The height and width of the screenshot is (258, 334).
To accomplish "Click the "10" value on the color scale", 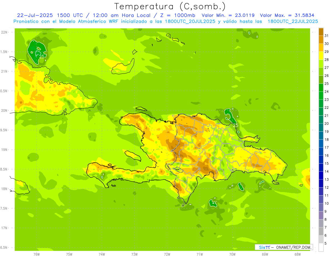I will coord(327,203).
